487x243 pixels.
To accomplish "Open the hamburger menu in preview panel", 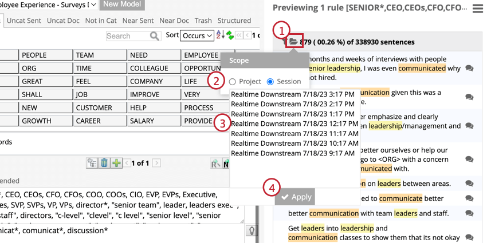I will (x=477, y=9).
